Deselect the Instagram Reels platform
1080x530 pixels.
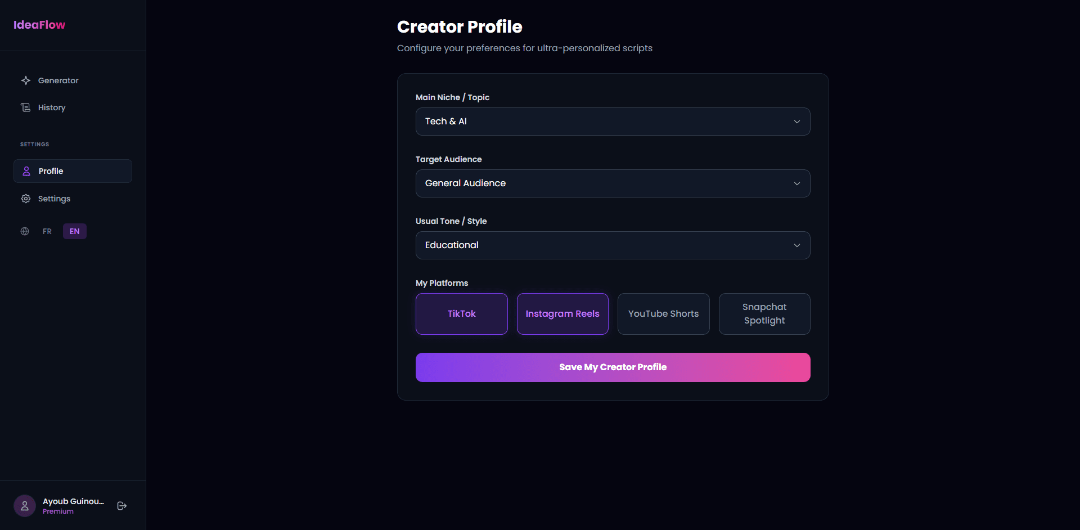coord(562,314)
